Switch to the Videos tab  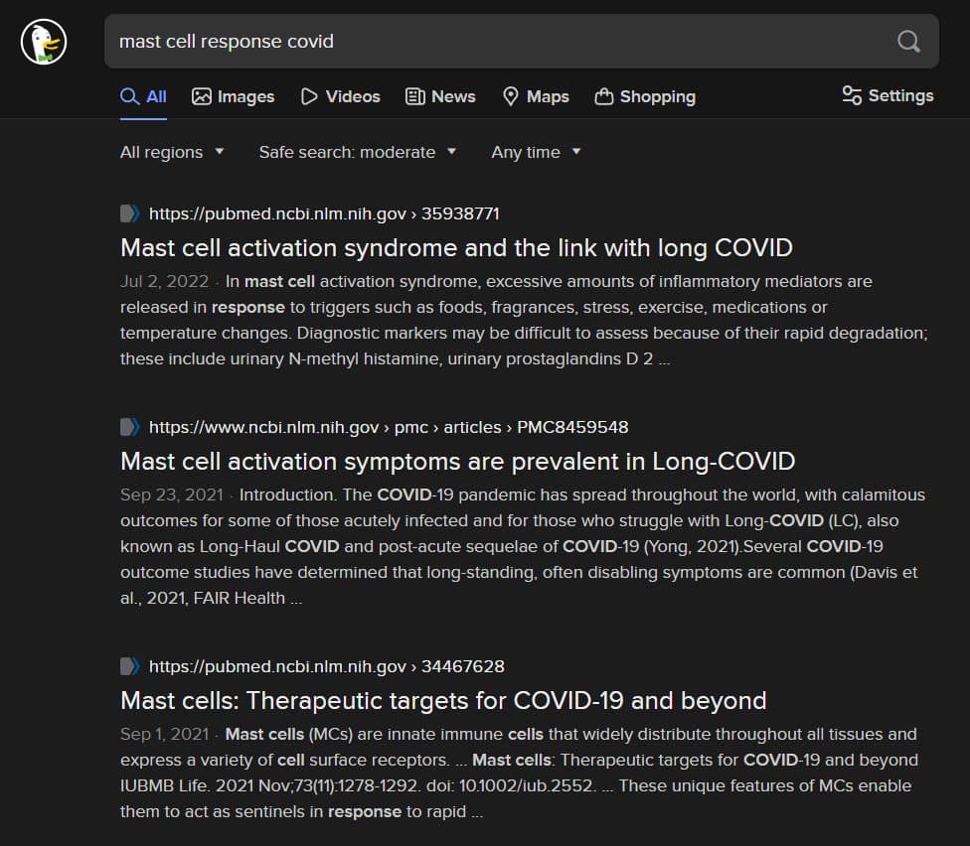pyautogui.click(x=340, y=96)
